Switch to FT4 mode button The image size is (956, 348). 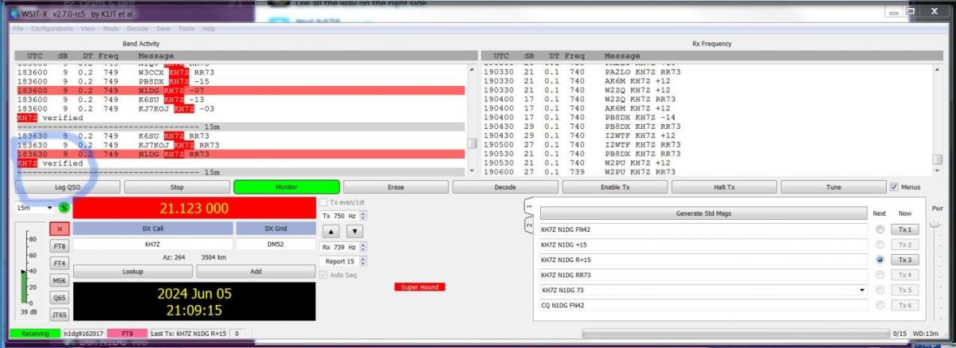click(60, 263)
